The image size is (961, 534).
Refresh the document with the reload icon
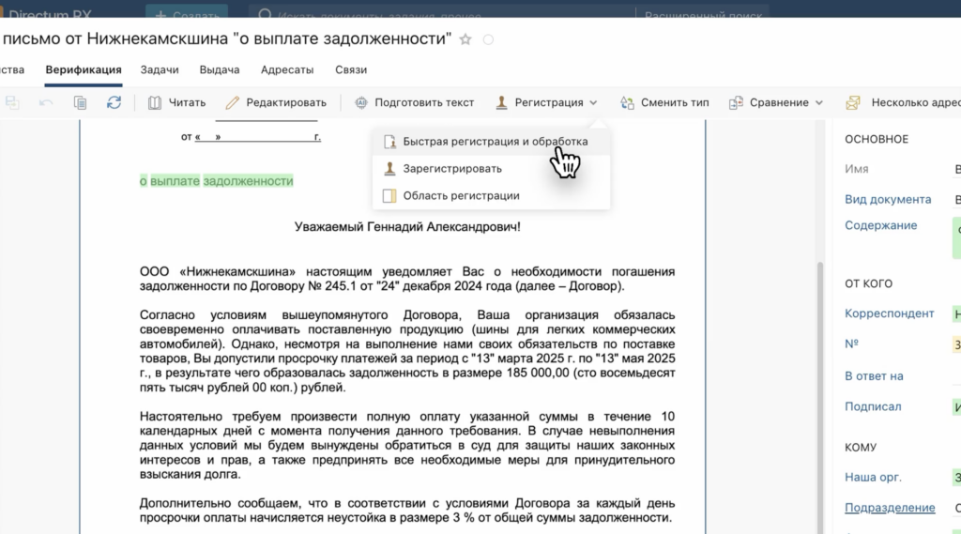click(114, 102)
